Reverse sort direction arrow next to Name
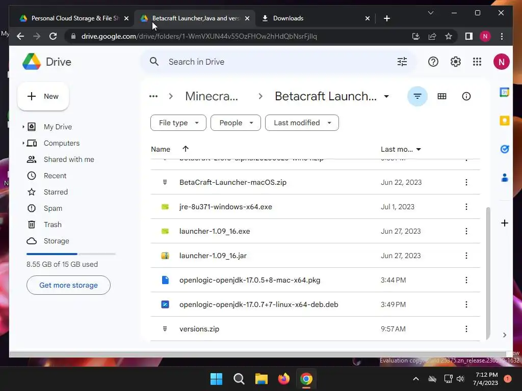Image resolution: width=522 pixels, height=391 pixels. click(x=186, y=149)
